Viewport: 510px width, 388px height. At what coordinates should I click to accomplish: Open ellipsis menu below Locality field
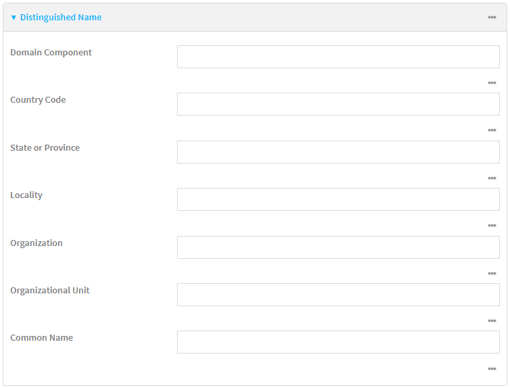(x=492, y=226)
